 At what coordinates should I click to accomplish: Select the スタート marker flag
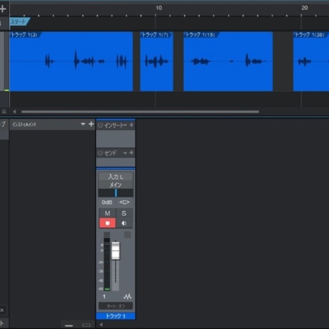(x=20, y=21)
